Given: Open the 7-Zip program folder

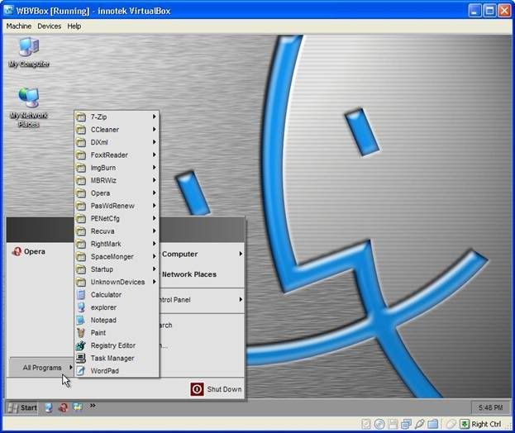Looking at the screenshot, I should [117, 117].
